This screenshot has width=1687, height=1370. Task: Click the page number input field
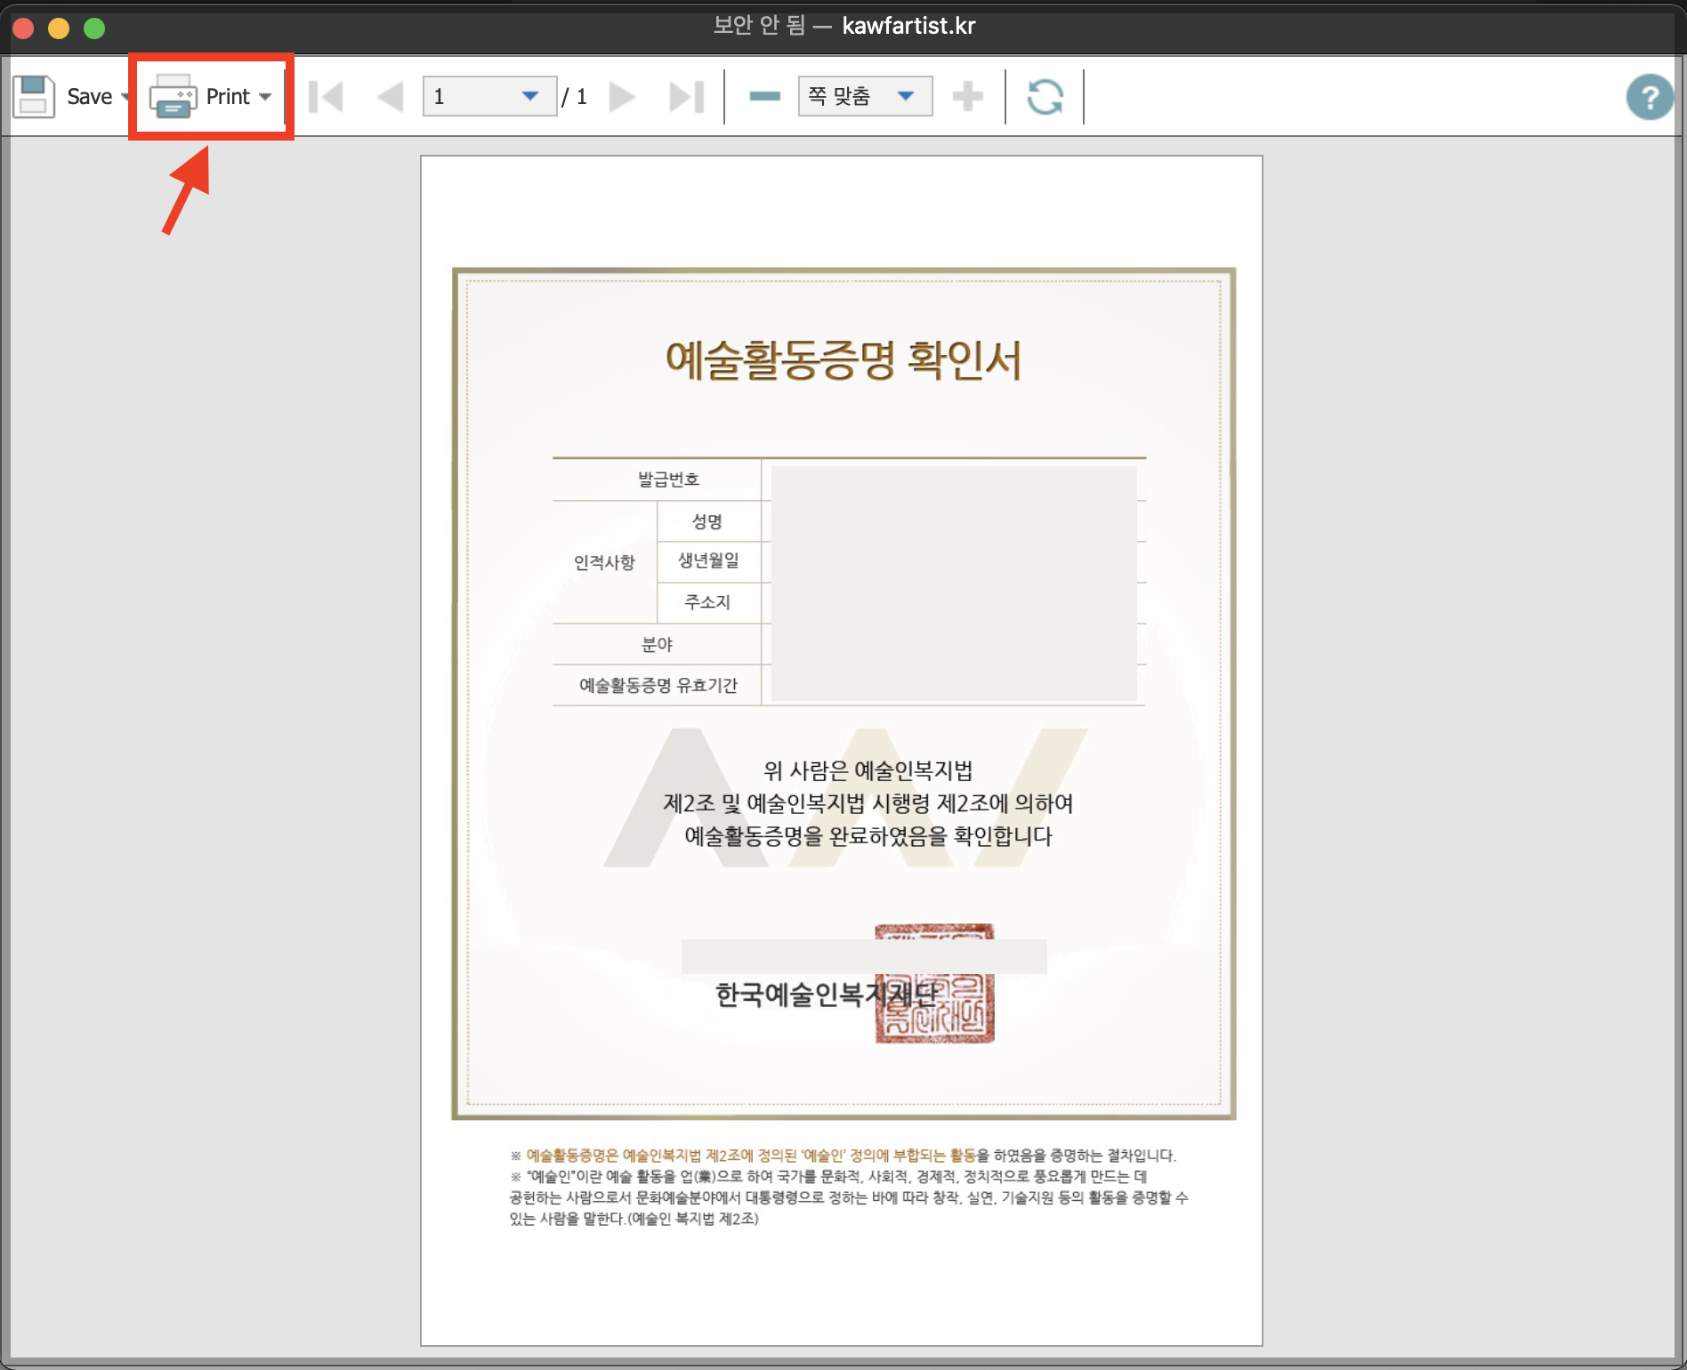tap(489, 96)
